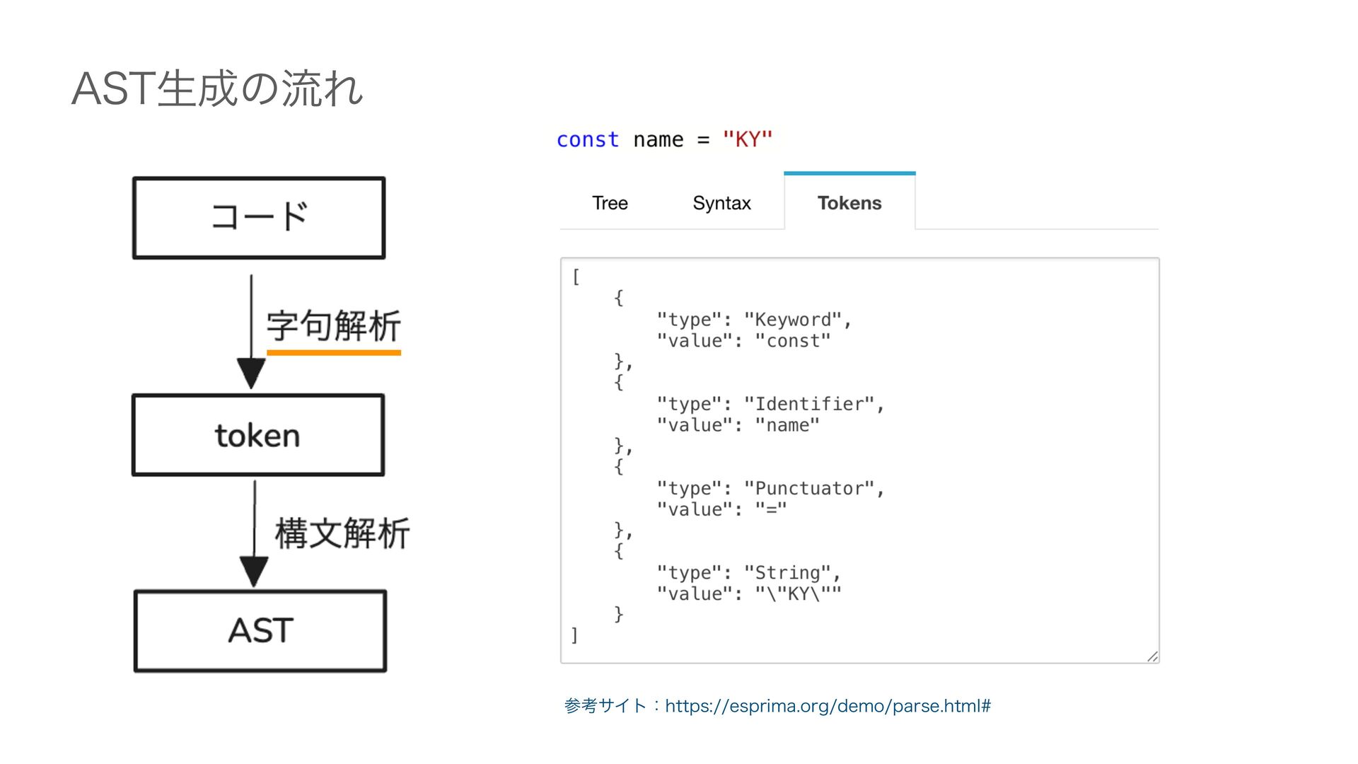The image size is (1358, 764).
Task: Click the resize handle of the tokens textarea
Action: coord(1152,656)
